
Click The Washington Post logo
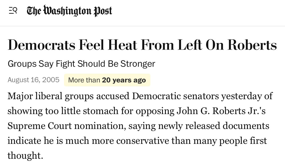[69, 11]
